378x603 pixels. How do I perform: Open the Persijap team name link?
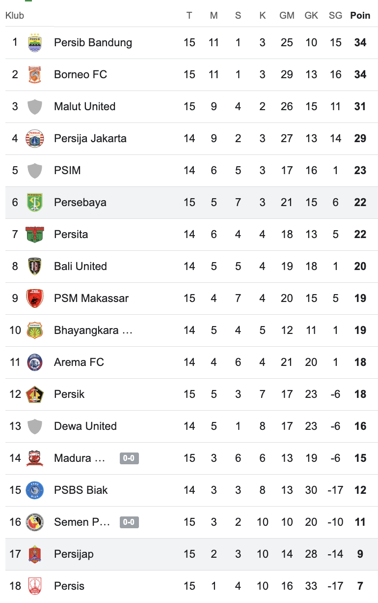click(x=74, y=554)
